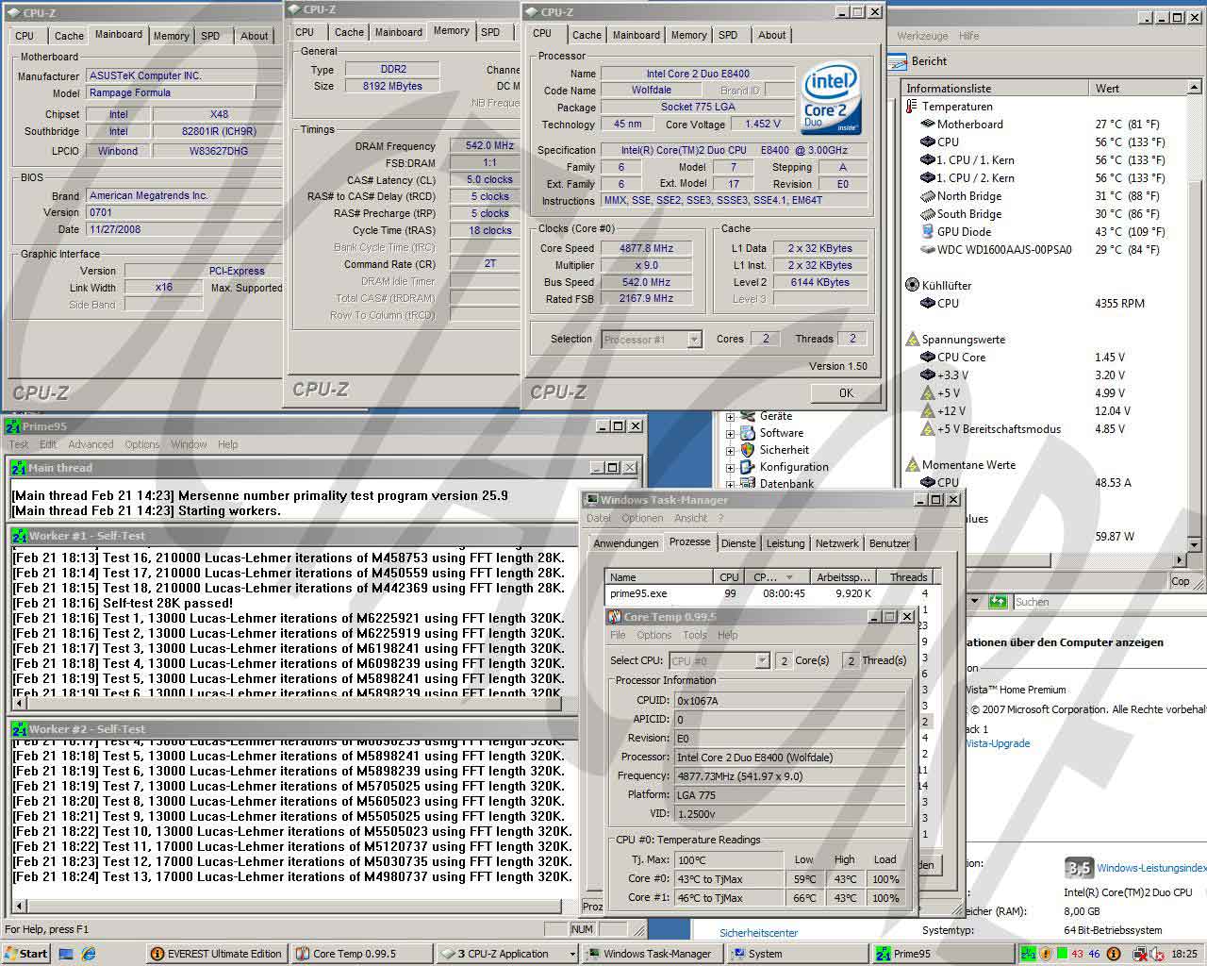Viewport: 1207px width, 966px height.
Task: Select North Bridge sensor icon
Action: click(x=928, y=196)
